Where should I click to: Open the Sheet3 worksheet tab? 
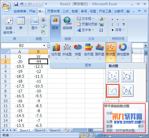click(55, 130)
